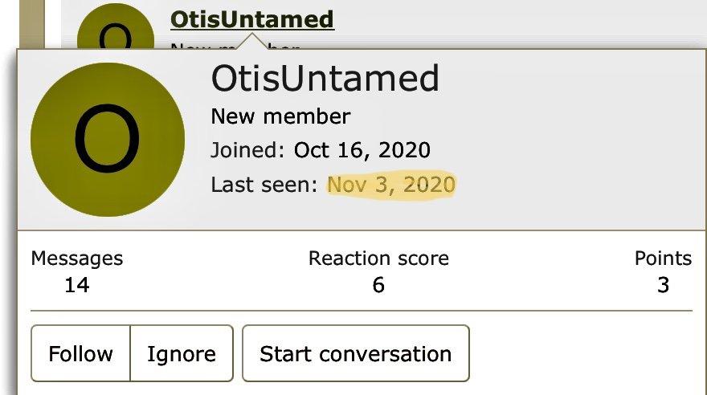
Task: Click the points value 3
Action: tap(663, 285)
